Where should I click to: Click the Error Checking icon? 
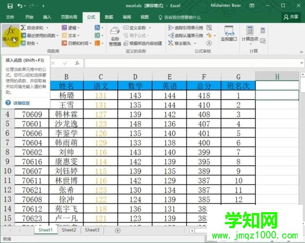tap(209, 35)
